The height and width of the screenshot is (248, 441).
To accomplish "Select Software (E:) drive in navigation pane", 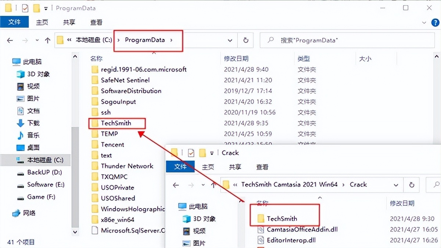I will click(40, 184).
